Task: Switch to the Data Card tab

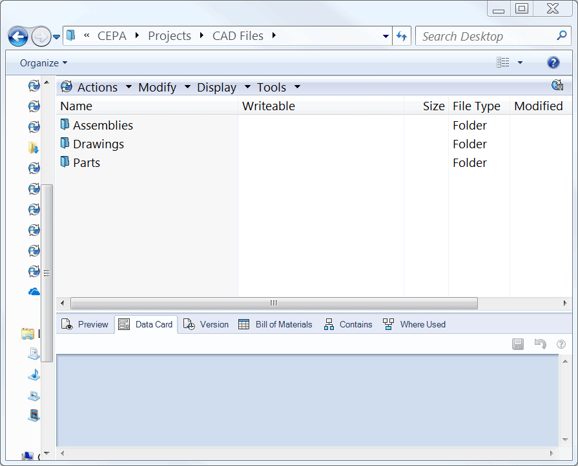Action: click(x=146, y=324)
